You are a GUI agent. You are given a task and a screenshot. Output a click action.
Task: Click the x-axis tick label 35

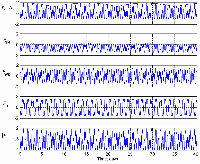pos(174,154)
